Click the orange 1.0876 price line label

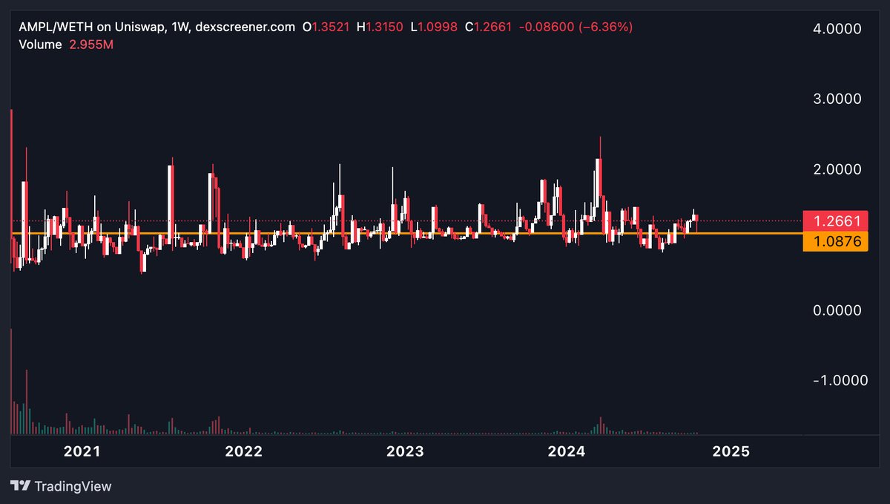click(x=836, y=240)
